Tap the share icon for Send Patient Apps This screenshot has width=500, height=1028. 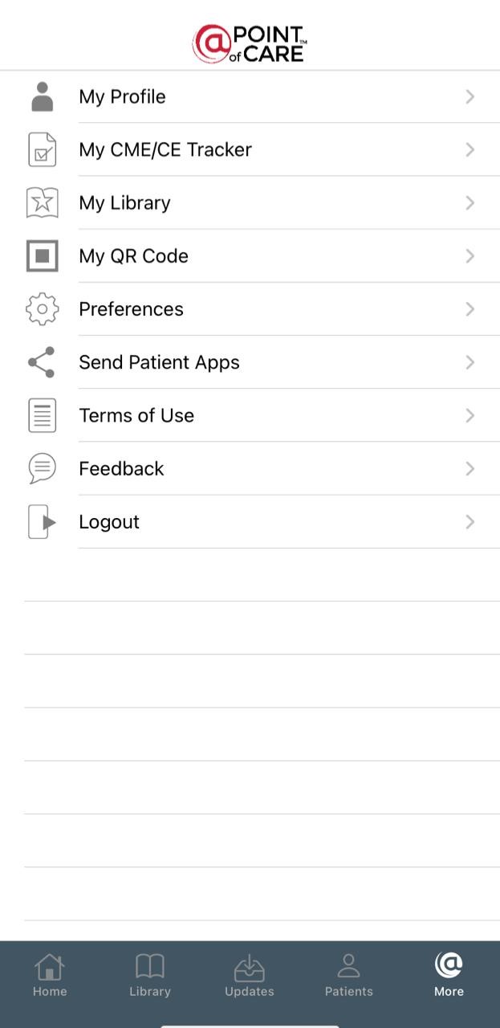pos(43,362)
